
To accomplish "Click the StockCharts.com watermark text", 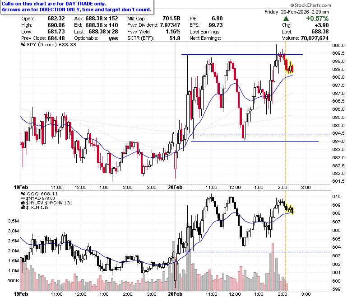I will click(x=310, y=5).
